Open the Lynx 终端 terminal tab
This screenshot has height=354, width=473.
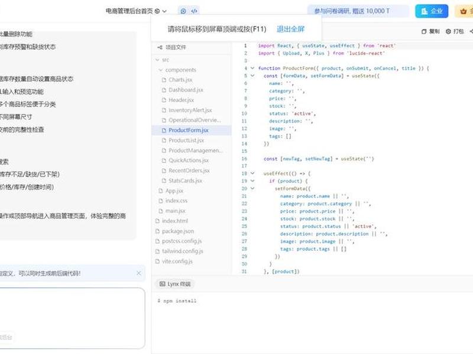(x=175, y=284)
